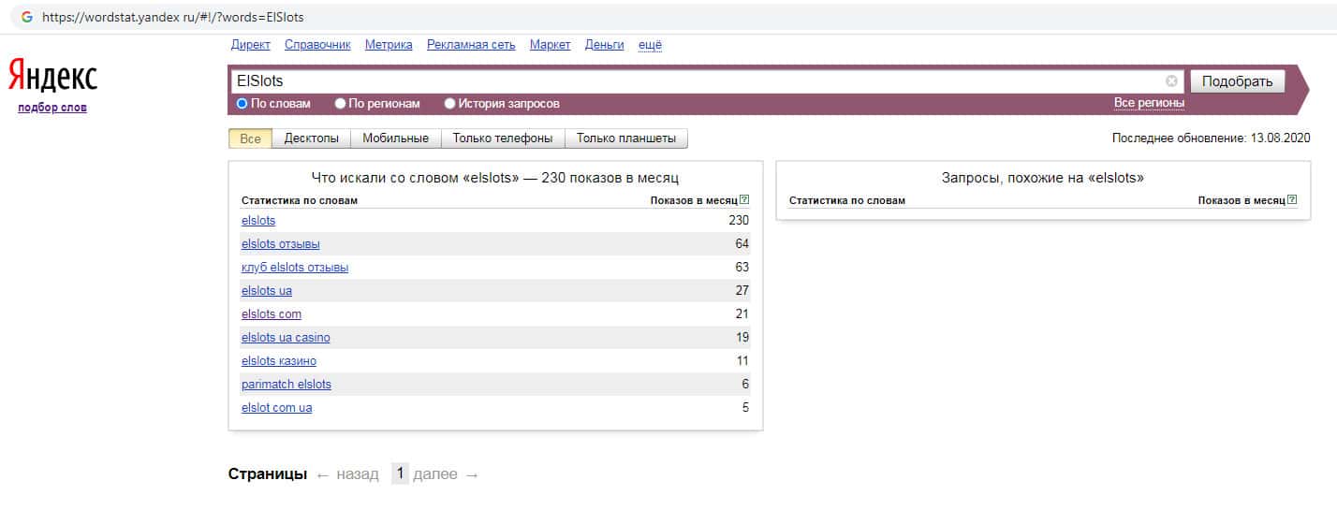Select the 'История запросов' radio option
This screenshot has width=1337, height=510.
pyautogui.click(x=450, y=104)
